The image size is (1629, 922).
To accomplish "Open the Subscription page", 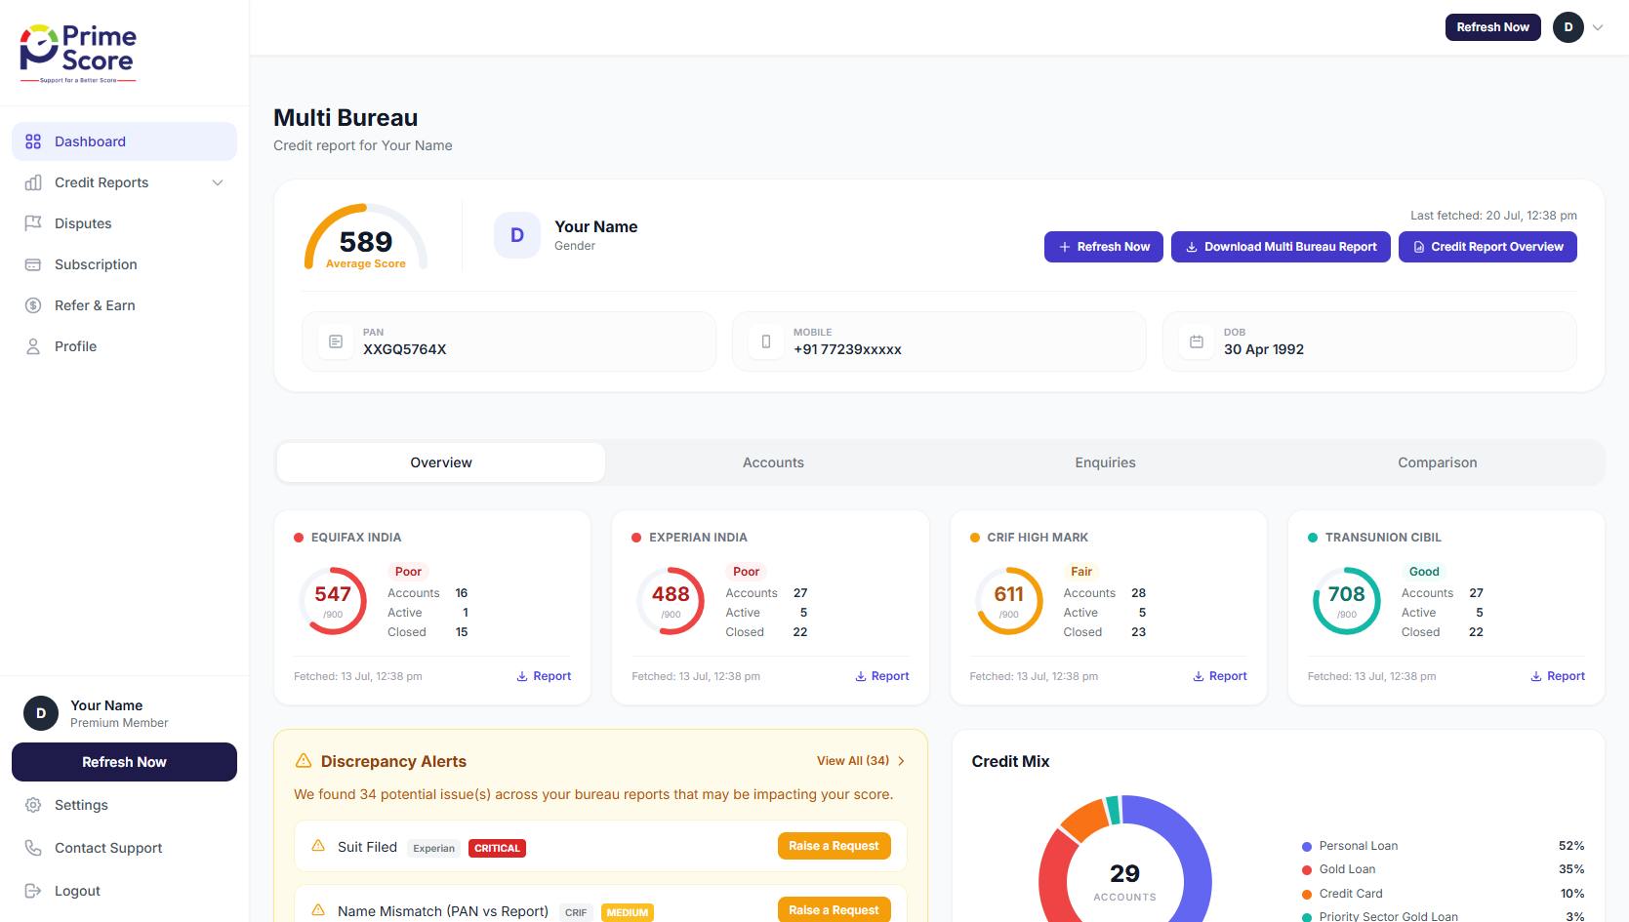I will [124, 264].
